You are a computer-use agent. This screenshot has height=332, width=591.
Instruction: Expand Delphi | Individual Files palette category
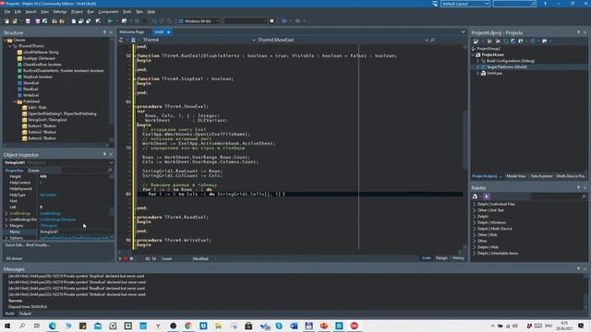click(474, 204)
